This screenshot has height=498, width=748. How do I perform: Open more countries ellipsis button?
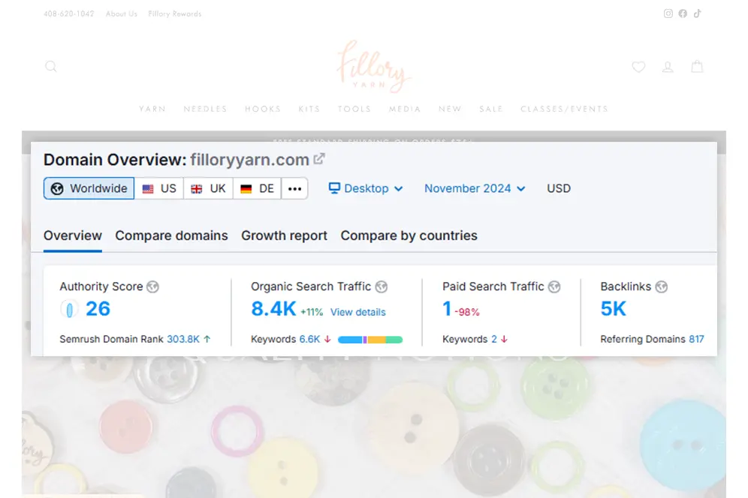click(295, 188)
